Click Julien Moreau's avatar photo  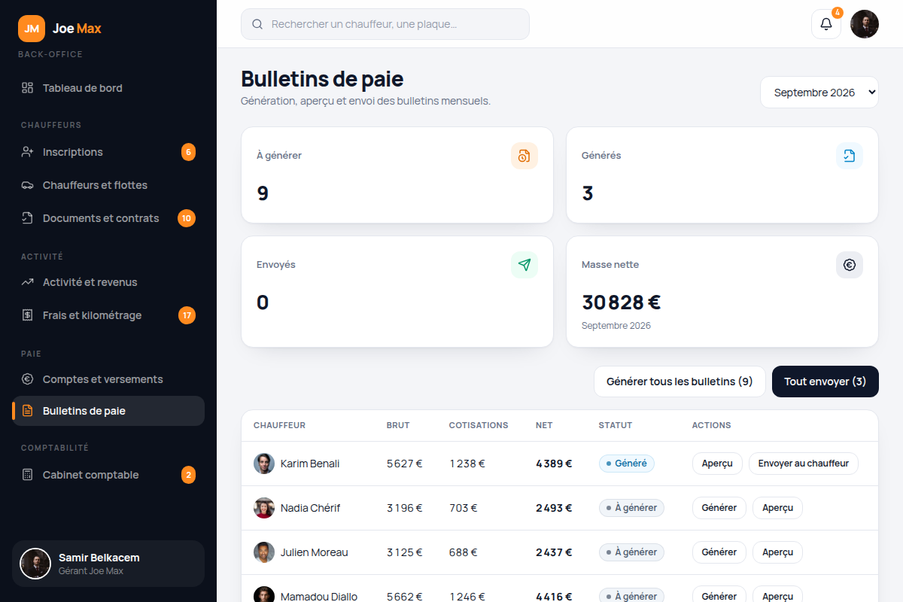tap(264, 552)
